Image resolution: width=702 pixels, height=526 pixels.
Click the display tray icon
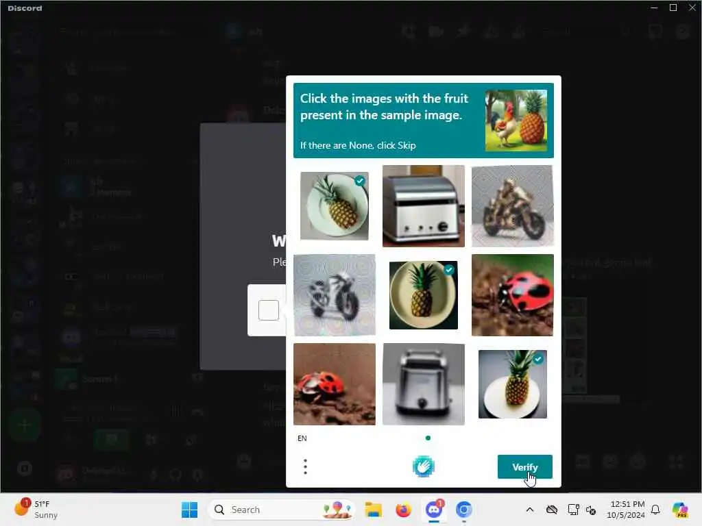click(573, 510)
